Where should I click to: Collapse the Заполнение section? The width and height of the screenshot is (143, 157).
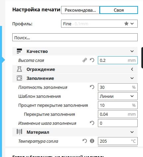coord(132,78)
